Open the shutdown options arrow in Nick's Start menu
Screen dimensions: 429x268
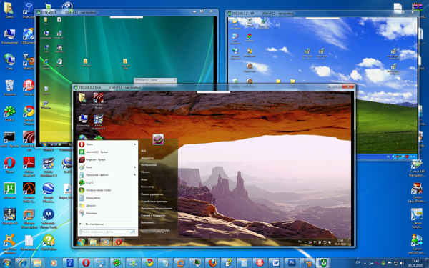tap(167, 232)
